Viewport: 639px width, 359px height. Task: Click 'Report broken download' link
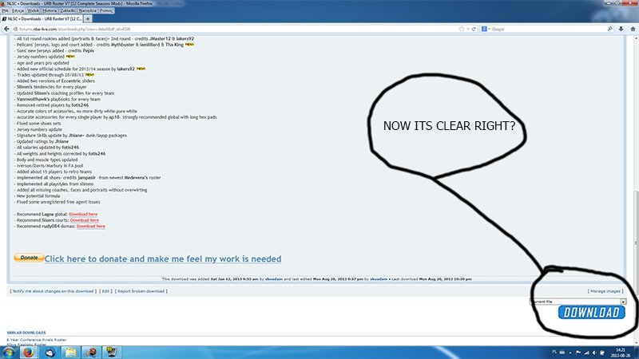(141, 291)
